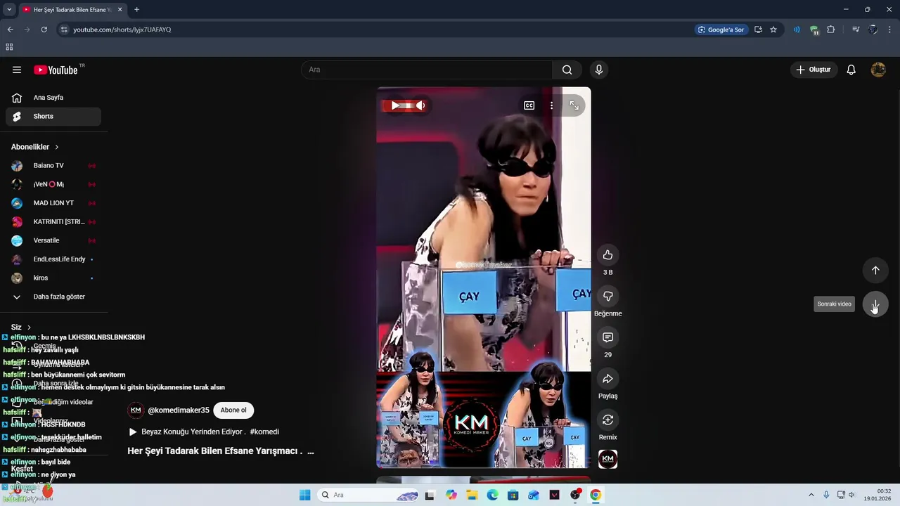
Task: Install app via address bar icon
Action: 758,30
